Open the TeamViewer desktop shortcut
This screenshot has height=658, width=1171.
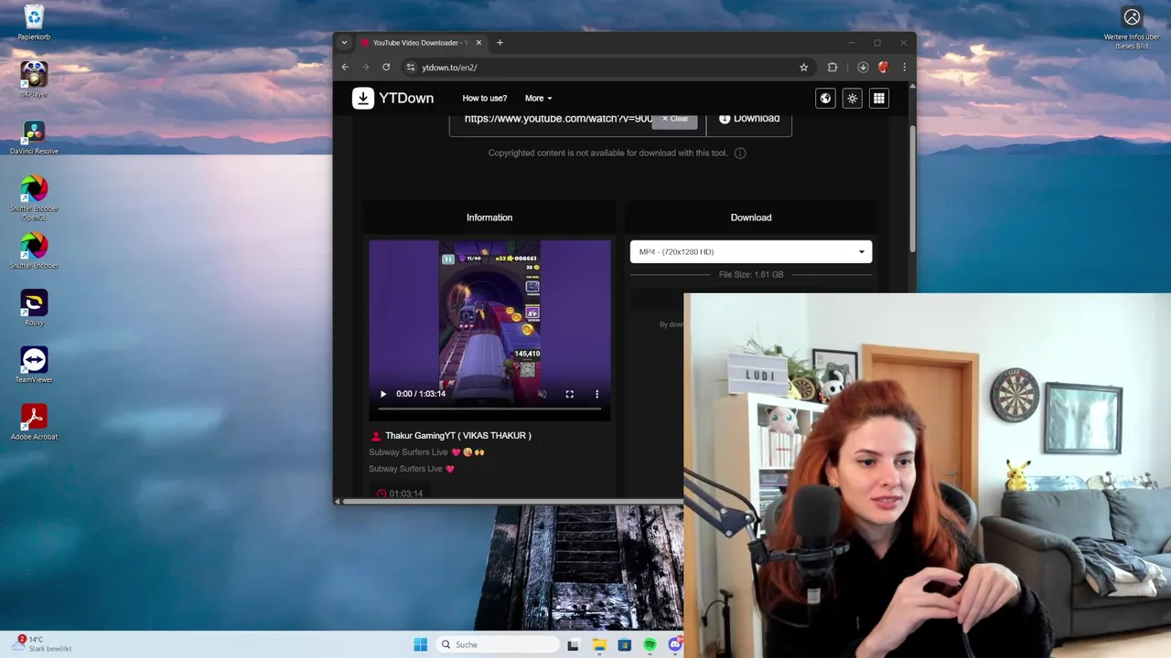34,359
